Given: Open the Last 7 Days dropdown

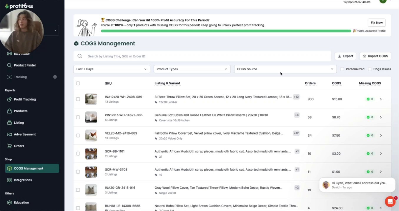Looking at the screenshot, I should pos(112,69).
